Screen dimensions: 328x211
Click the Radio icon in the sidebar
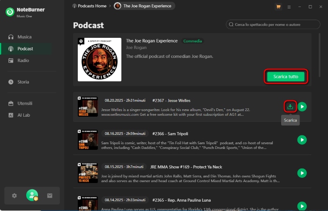(11, 61)
